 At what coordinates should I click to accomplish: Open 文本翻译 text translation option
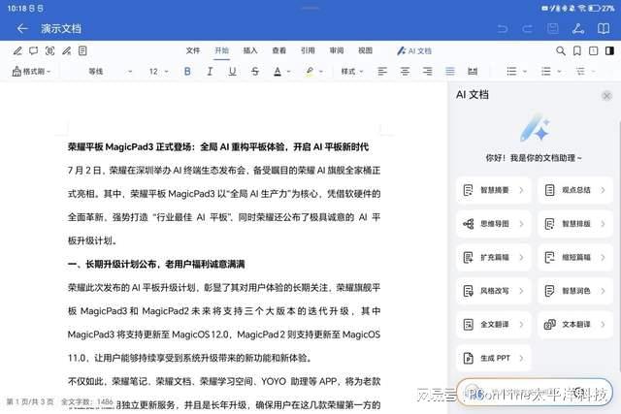tap(575, 325)
